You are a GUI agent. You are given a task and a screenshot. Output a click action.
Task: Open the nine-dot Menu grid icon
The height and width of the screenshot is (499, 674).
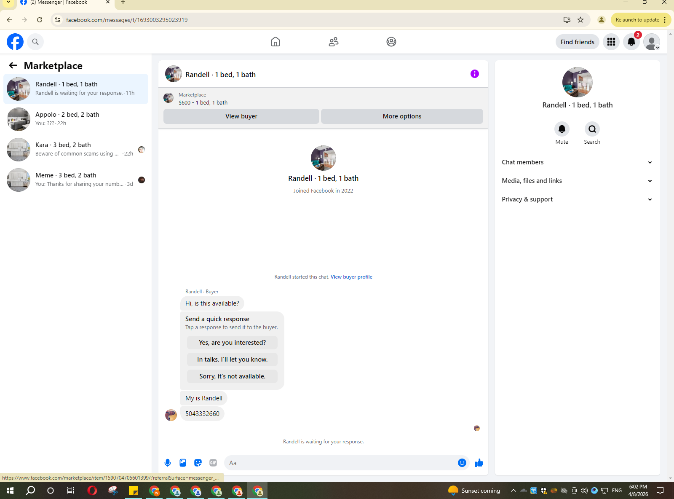(x=611, y=42)
